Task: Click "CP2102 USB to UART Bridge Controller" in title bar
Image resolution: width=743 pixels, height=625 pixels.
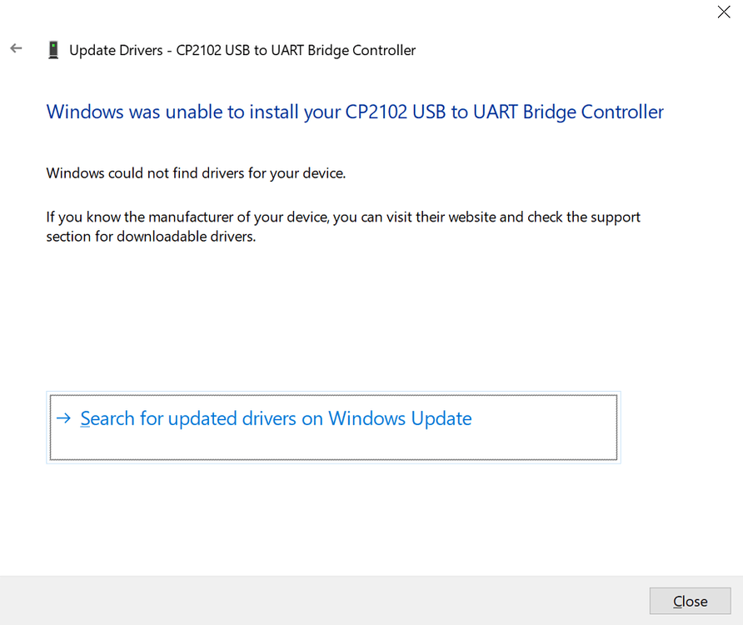Action: [296, 50]
